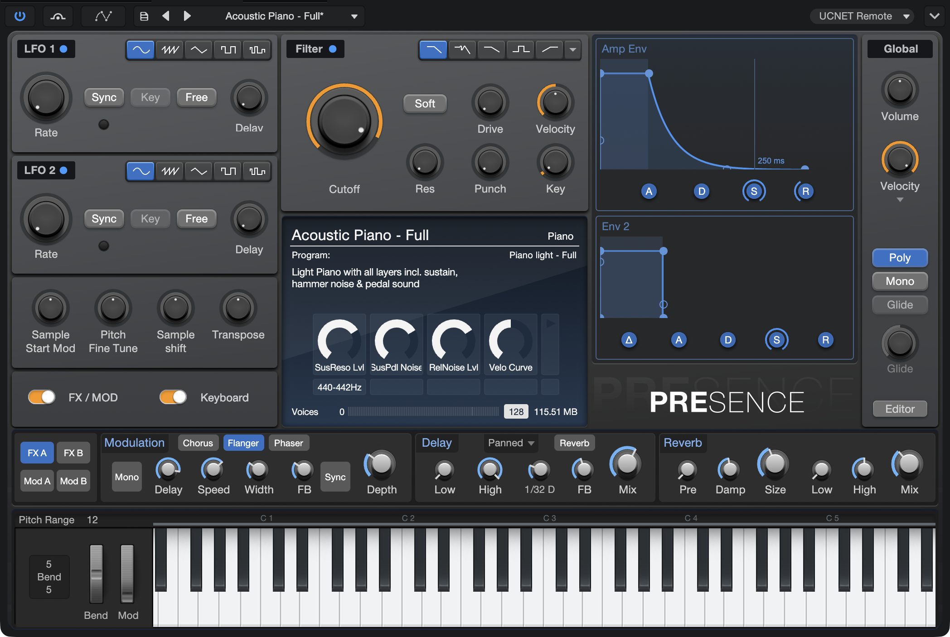Image resolution: width=950 pixels, height=637 pixels.
Task: Click Amp Env Attack A button
Action: tap(649, 191)
